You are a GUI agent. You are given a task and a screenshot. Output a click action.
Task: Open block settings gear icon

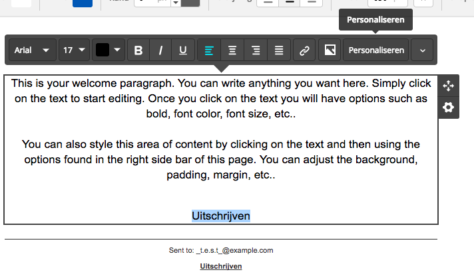(449, 107)
